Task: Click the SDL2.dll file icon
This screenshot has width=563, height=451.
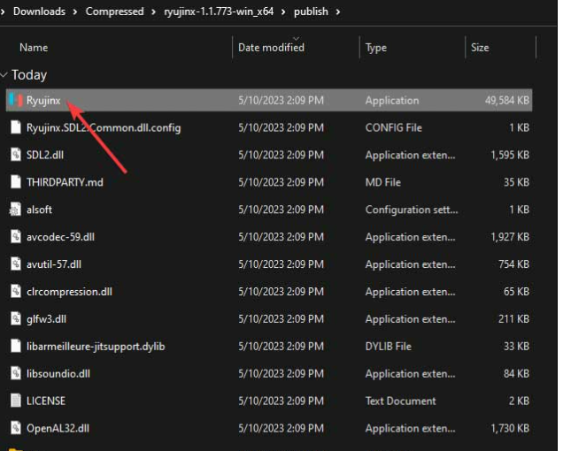Action: click(x=16, y=155)
